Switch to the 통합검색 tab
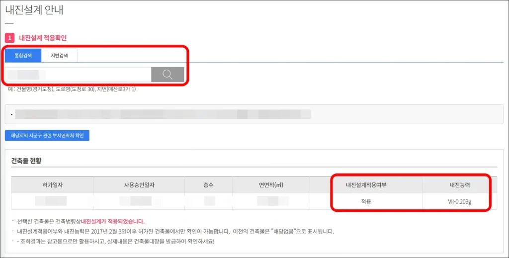509x258 pixels. 23,56
